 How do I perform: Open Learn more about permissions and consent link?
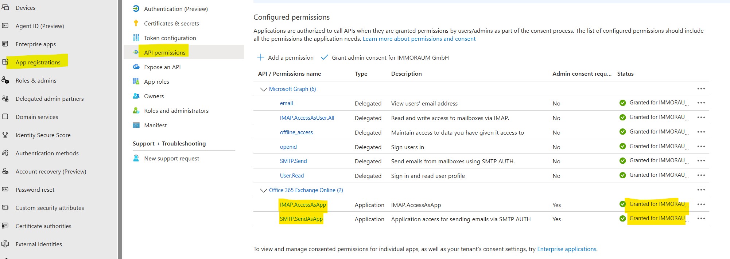pyautogui.click(x=419, y=39)
